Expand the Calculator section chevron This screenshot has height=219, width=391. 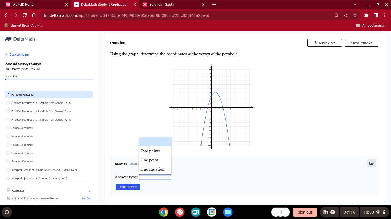(89, 191)
